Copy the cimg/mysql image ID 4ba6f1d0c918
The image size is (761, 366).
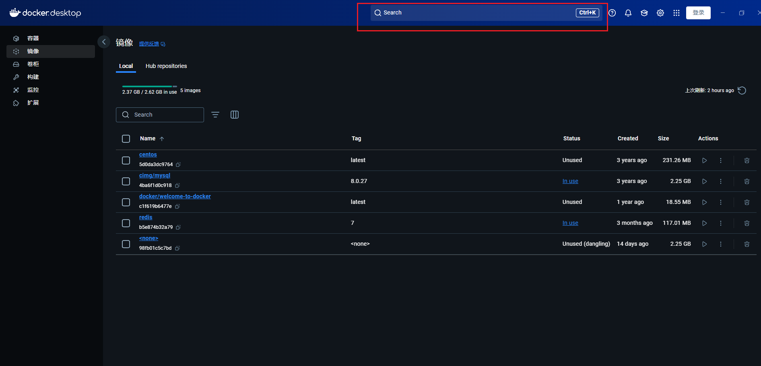177,185
